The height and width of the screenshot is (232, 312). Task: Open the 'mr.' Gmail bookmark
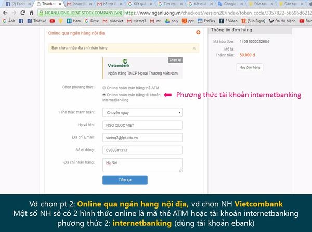tap(155, 21)
